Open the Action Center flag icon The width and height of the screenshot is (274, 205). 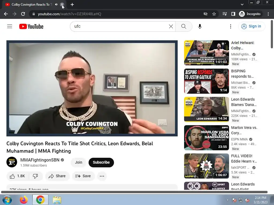click(234, 200)
